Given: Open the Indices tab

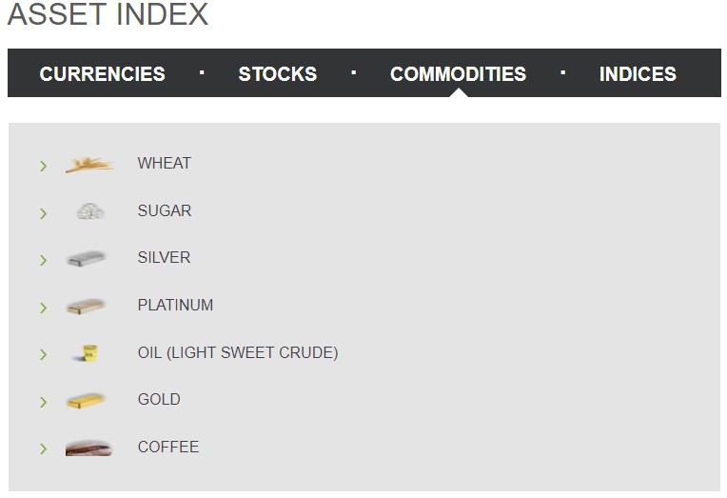Looking at the screenshot, I should [638, 73].
